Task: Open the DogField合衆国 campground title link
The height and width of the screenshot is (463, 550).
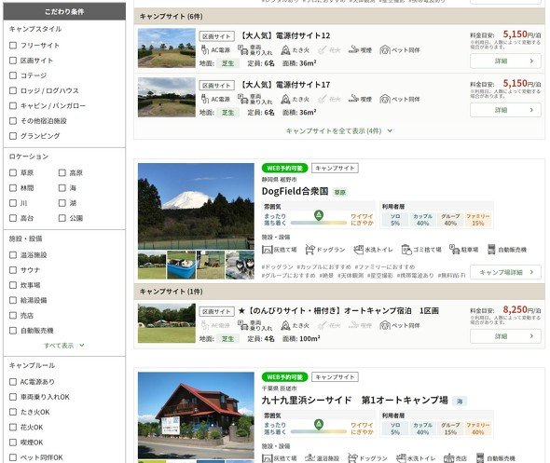Action: (x=295, y=191)
